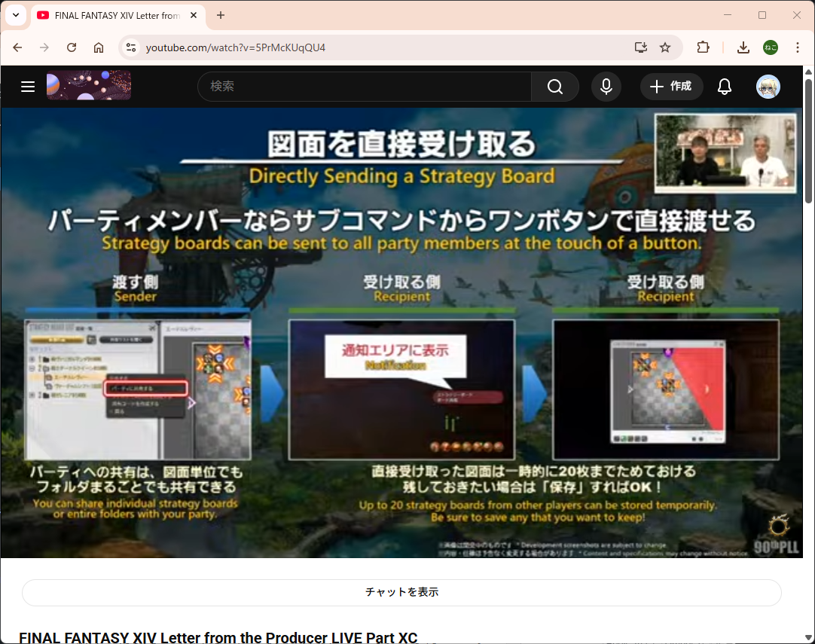
Task: Expand the tab search dropdown arrow
Action: coord(16,15)
